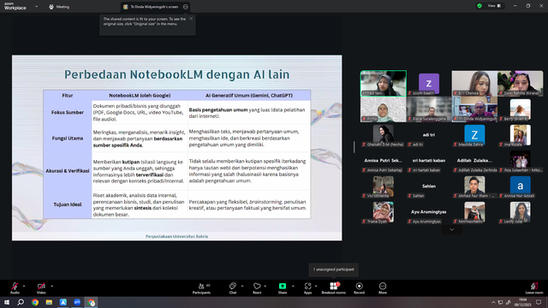The image size is (548, 308).
Task: Open the Windows Start menu
Action: pos(7,302)
